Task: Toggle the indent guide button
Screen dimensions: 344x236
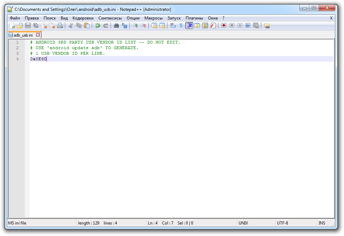Action: [189, 25]
